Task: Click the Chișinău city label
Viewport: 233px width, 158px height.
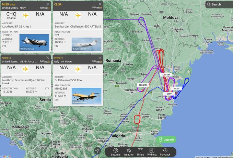Action: point(177,29)
